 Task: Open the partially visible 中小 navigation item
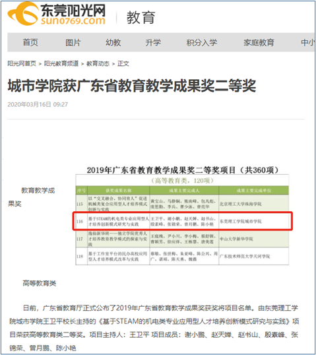[308, 42]
